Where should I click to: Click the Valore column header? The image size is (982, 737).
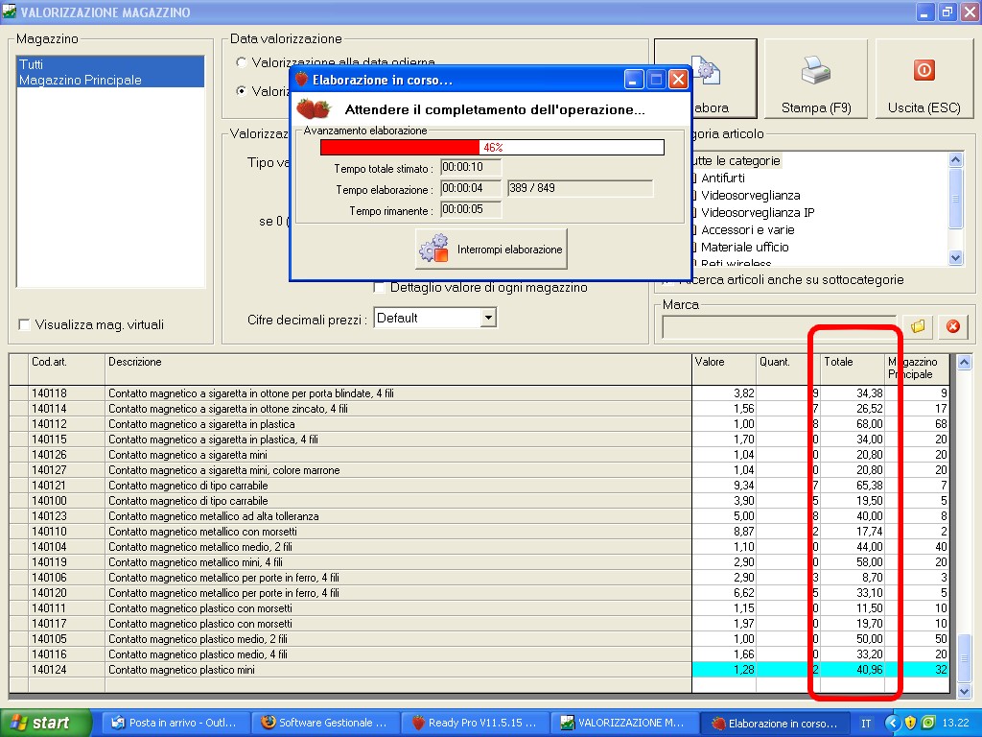[x=723, y=369]
